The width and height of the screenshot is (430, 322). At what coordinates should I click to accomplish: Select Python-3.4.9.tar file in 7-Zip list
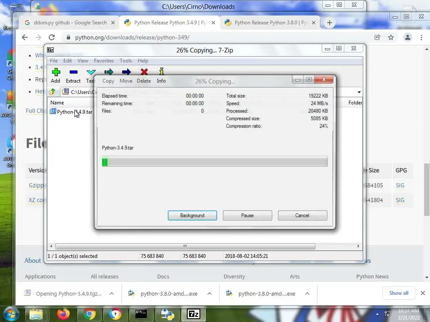click(71, 112)
